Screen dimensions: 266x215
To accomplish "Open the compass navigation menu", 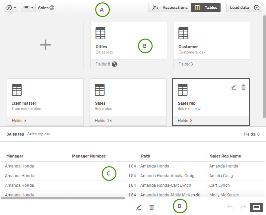I will pyautogui.click(x=11, y=8).
